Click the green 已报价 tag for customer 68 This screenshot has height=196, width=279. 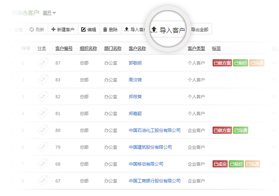236,164
